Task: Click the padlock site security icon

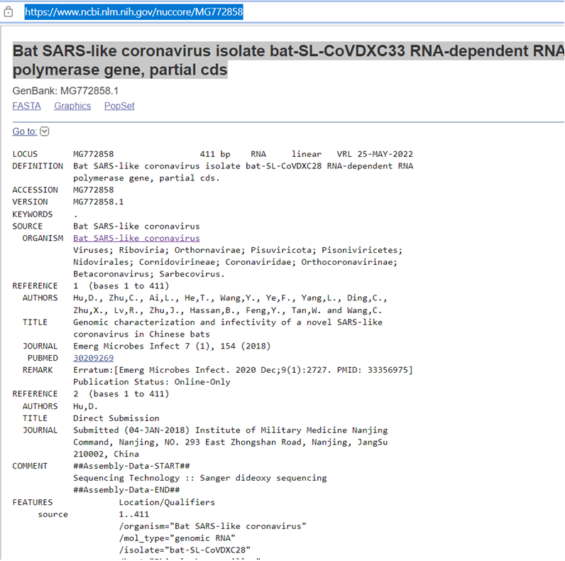Action: (x=9, y=12)
